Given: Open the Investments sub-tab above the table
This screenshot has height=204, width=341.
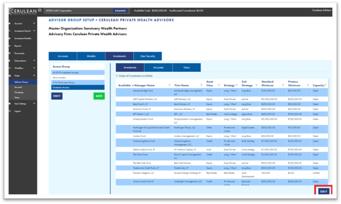Looking at the screenshot, I should point(130,67).
